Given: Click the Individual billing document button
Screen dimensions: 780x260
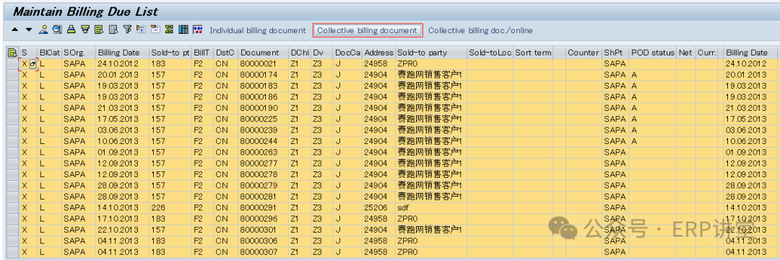Looking at the screenshot, I should coord(258,31).
